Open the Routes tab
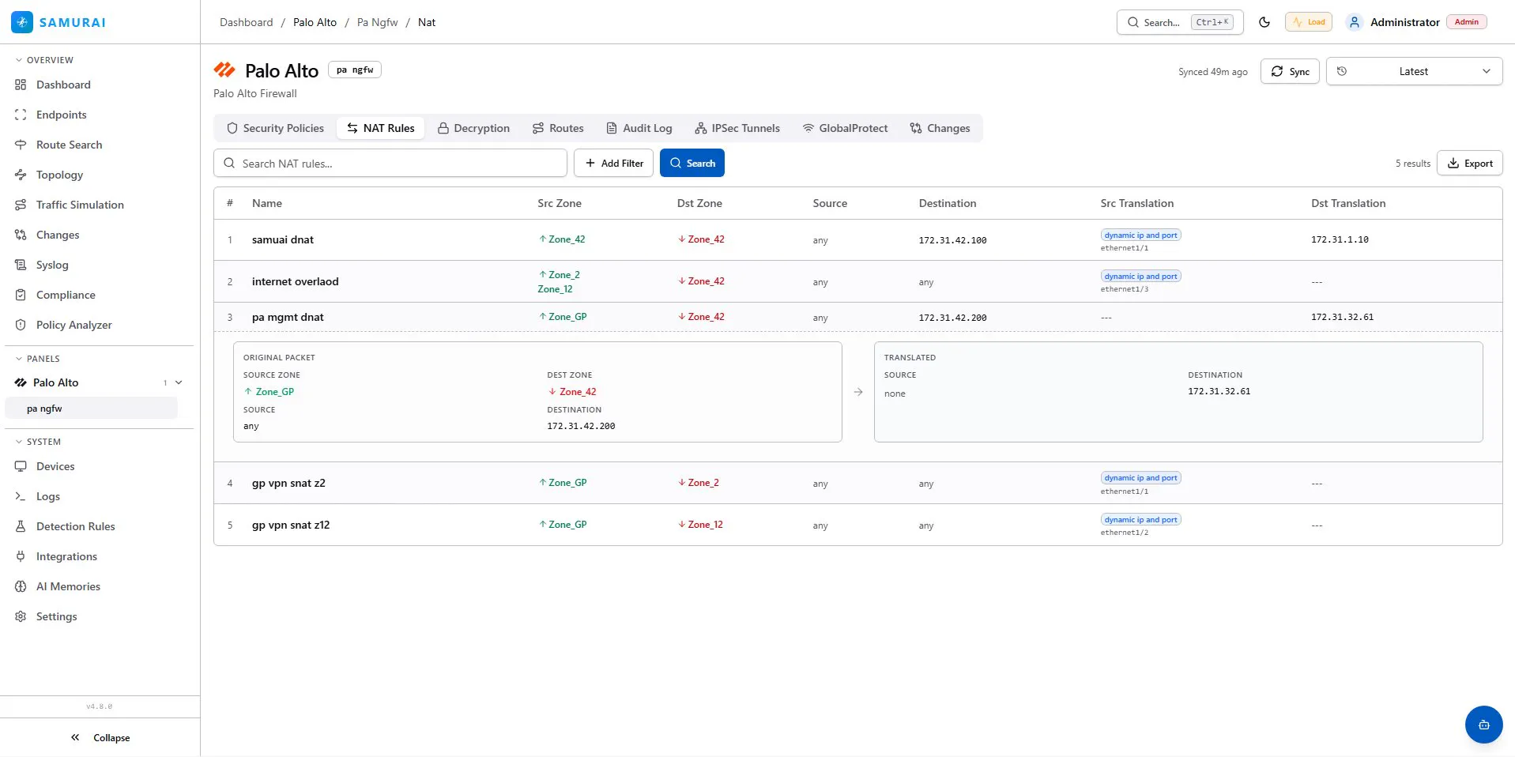1515x757 pixels. [558, 128]
